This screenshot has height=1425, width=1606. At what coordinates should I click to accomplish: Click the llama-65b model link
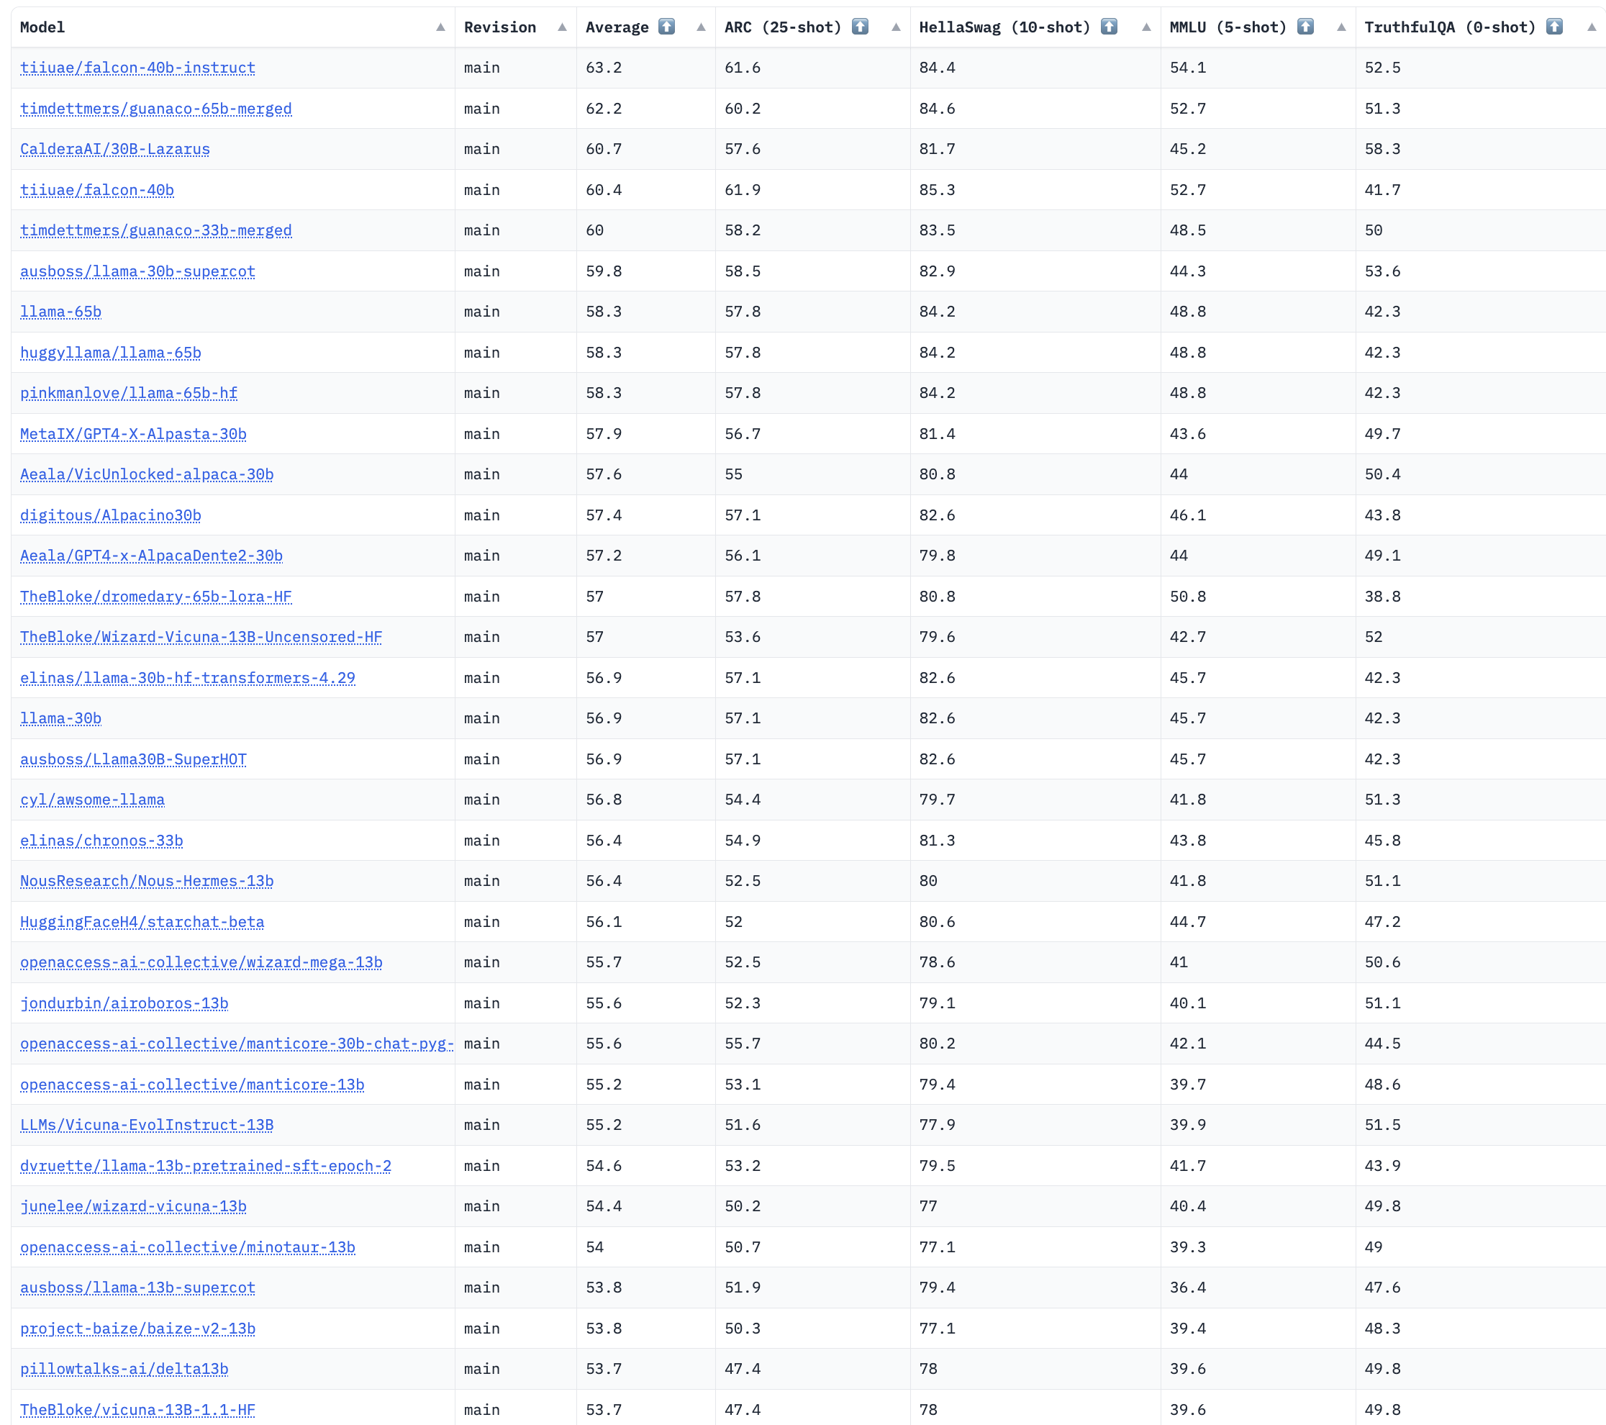click(x=60, y=312)
